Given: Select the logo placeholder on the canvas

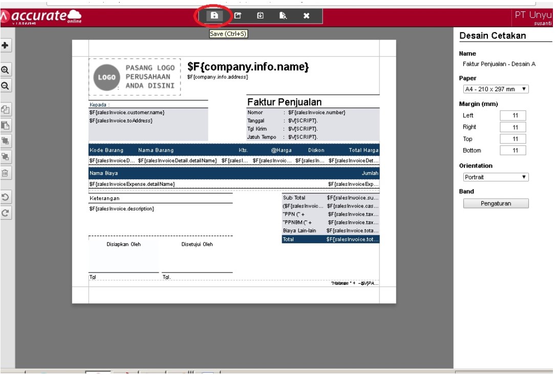Looking at the screenshot, I should [x=135, y=77].
